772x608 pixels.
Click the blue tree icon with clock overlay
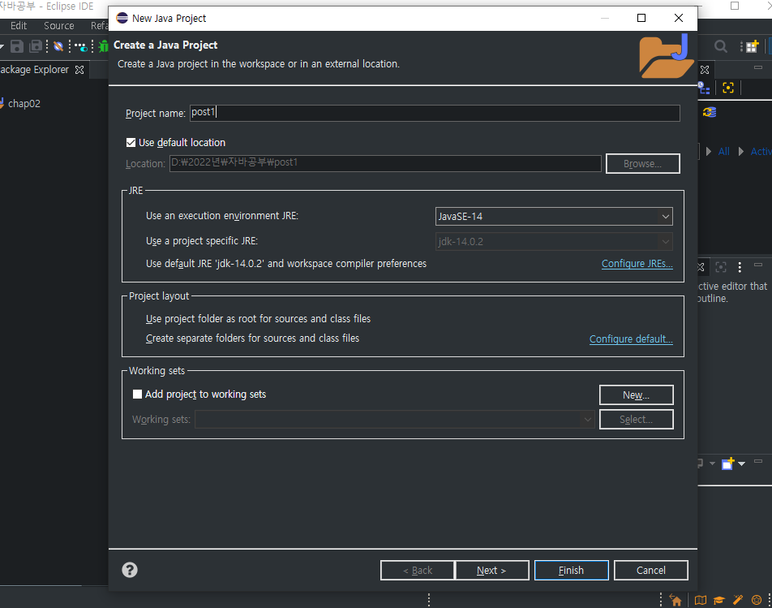pos(704,88)
